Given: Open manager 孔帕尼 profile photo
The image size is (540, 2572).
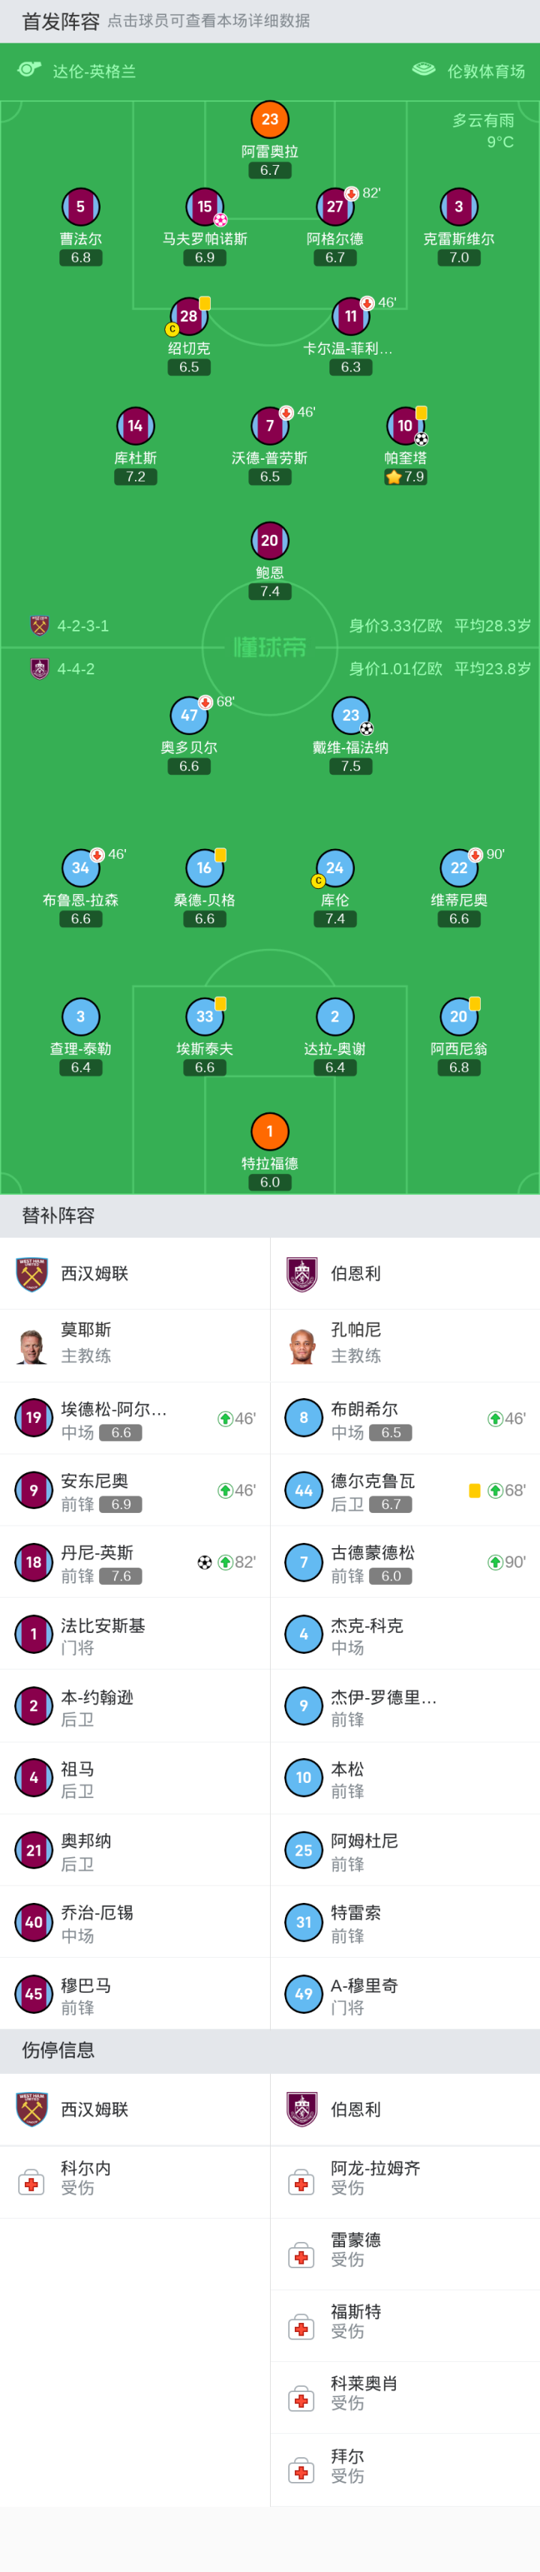Looking at the screenshot, I should point(301,1345).
